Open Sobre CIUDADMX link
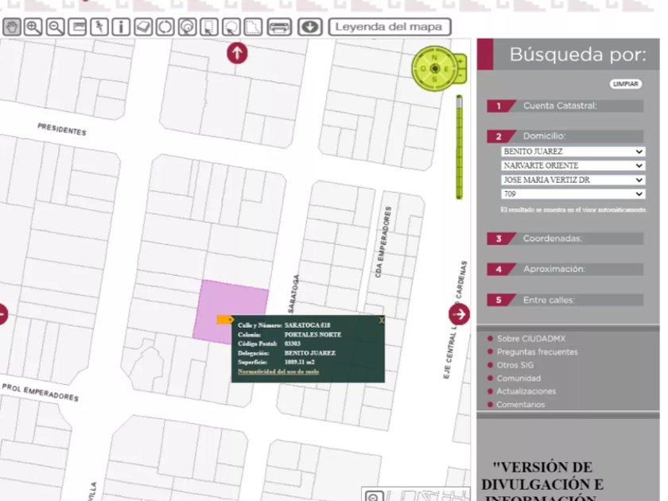 tap(531, 339)
